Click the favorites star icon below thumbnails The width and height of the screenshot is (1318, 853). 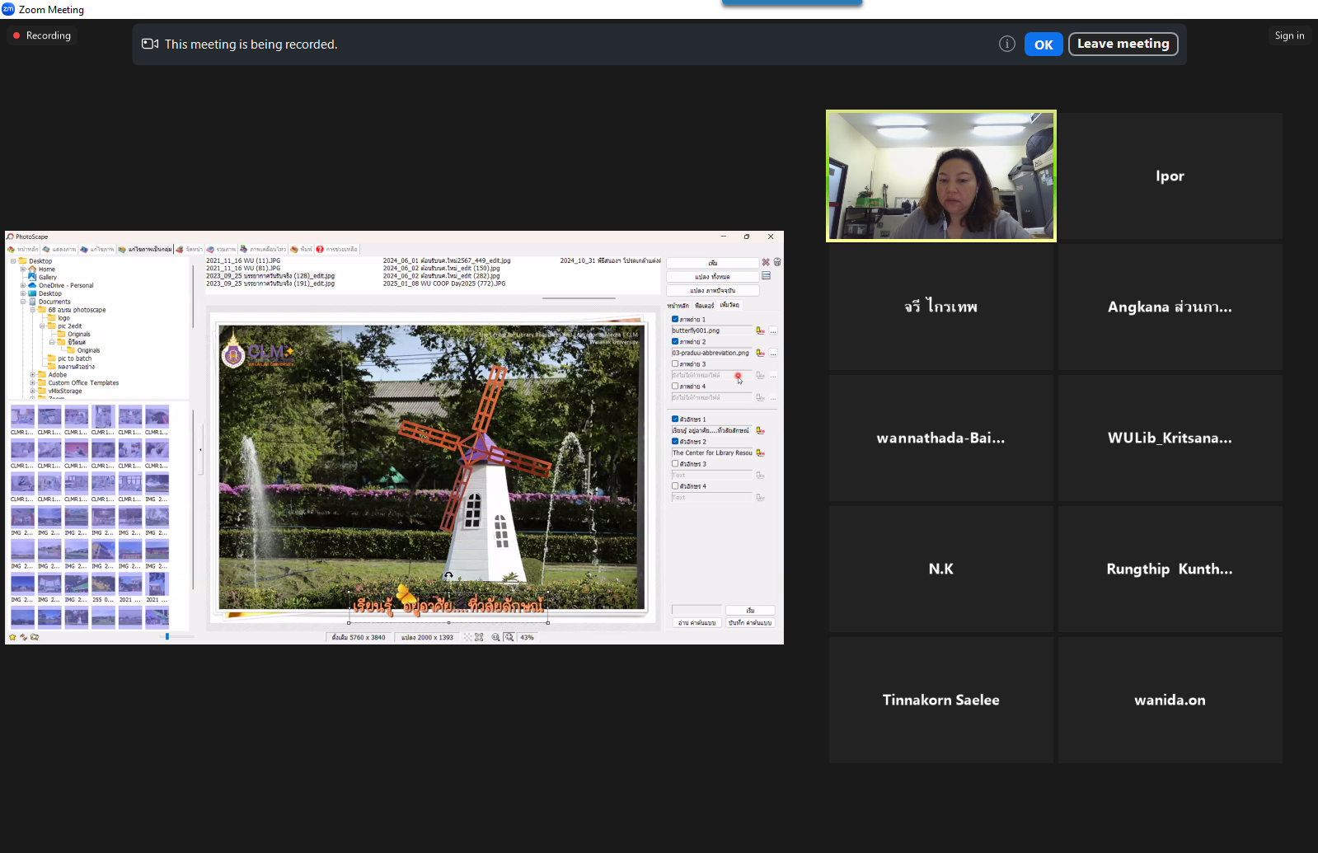(12, 637)
